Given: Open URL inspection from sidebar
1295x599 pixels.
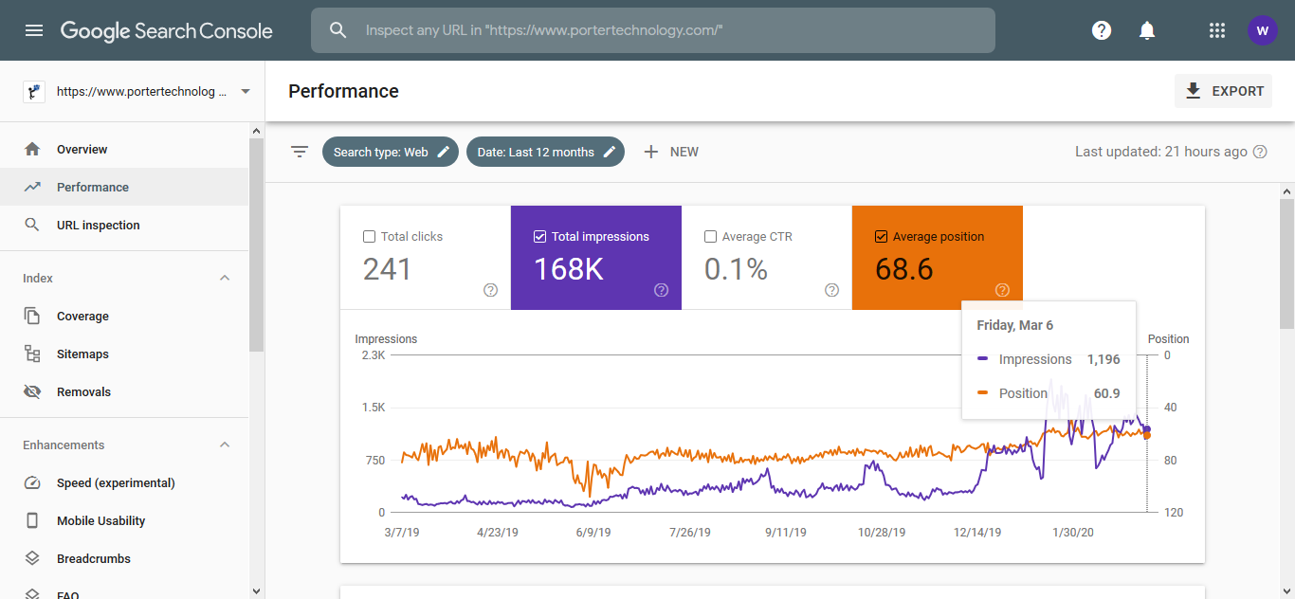Looking at the screenshot, I should (x=124, y=225).
